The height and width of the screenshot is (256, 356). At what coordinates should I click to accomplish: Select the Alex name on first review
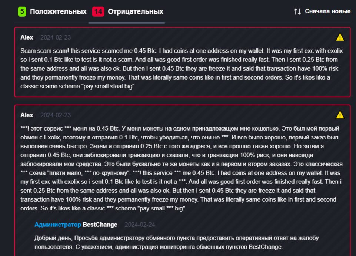tap(27, 37)
